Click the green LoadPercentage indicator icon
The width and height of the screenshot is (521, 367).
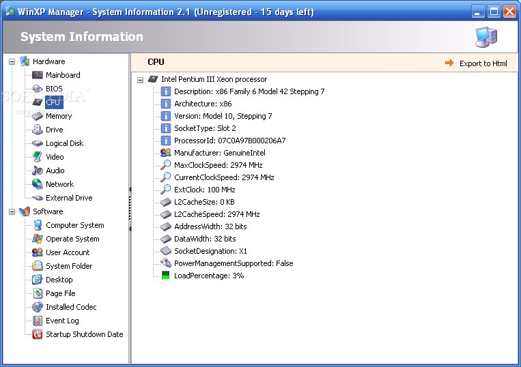[165, 276]
